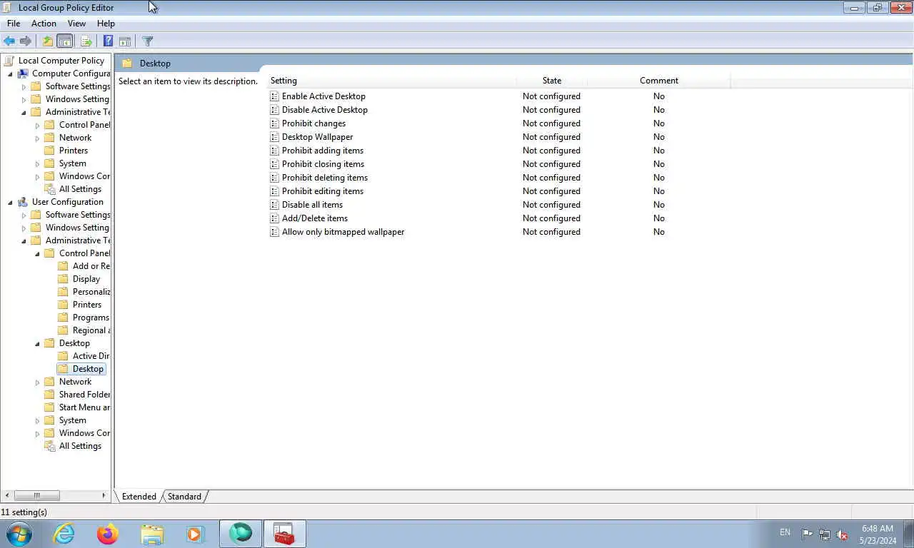Select the Prohibit adding items setting
The width and height of the screenshot is (914, 548).
tap(323, 151)
